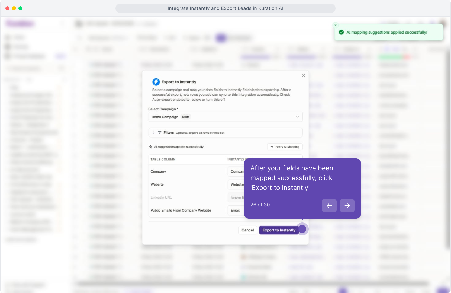Viewport: 451px width, 293px height.
Task: Click the sparkle icon inside Retry AI Mapping
Action: pyautogui.click(x=272, y=147)
